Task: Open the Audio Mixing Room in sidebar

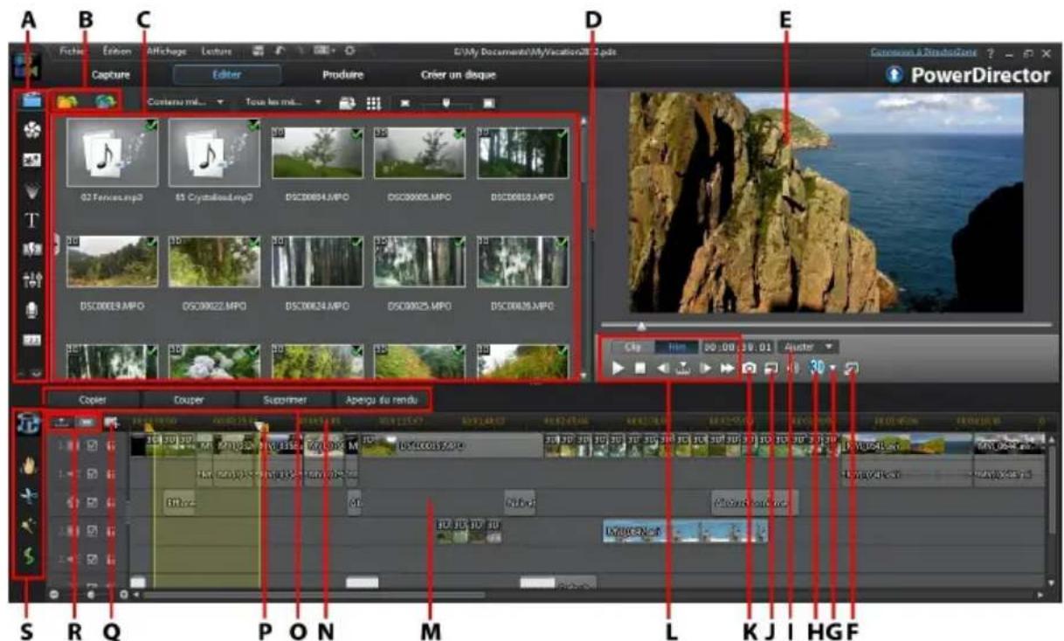Action: click(x=31, y=279)
